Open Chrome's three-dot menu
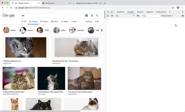 182,8
